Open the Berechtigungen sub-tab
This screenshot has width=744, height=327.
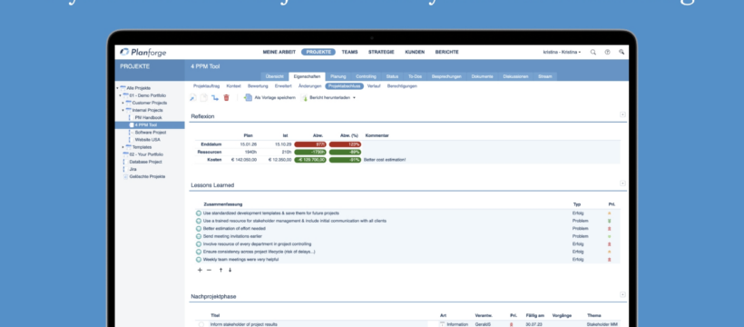[x=402, y=86]
